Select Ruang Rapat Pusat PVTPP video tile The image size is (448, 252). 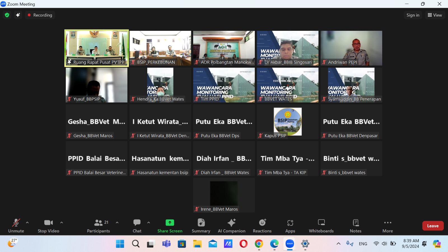coord(97,48)
